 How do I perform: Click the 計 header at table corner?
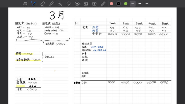pos(76,23)
